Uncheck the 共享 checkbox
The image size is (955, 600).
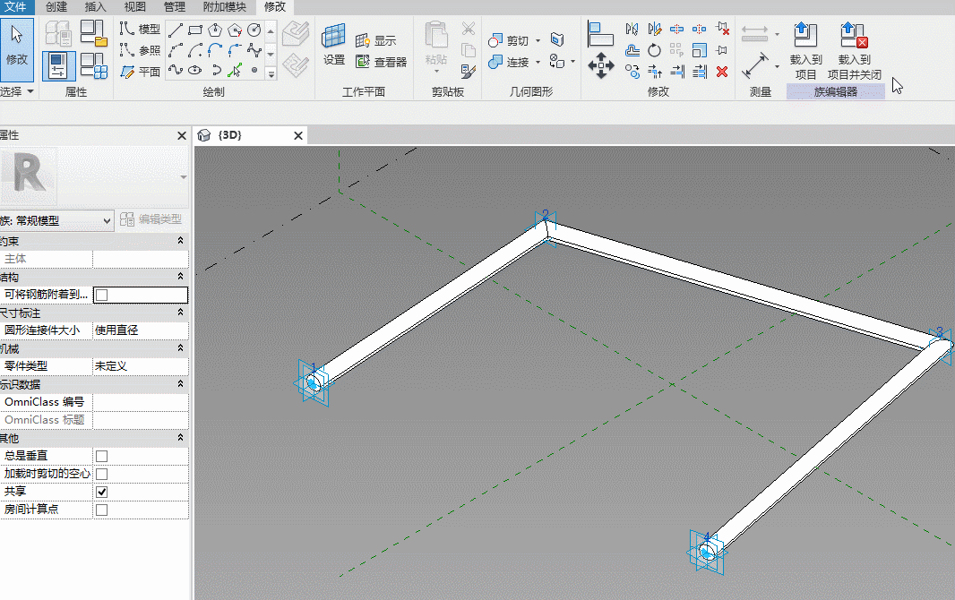point(102,492)
